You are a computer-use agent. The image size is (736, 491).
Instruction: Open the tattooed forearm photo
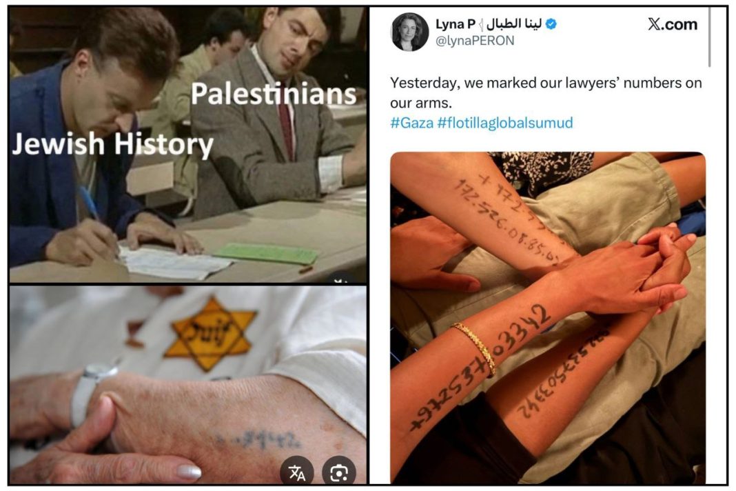(187, 385)
